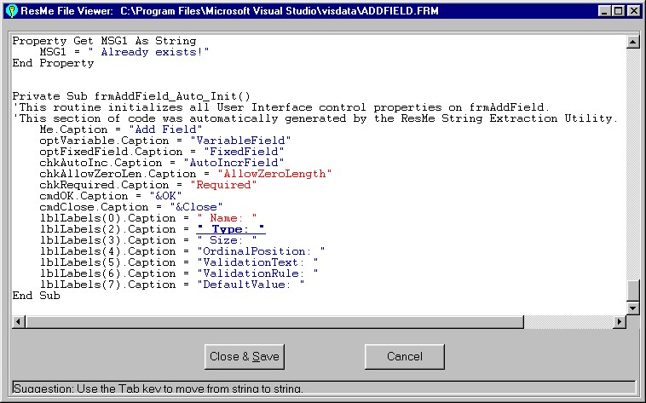Maximize the ResMe File Viewer window
This screenshot has height=403, width=646.
pos(618,11)
